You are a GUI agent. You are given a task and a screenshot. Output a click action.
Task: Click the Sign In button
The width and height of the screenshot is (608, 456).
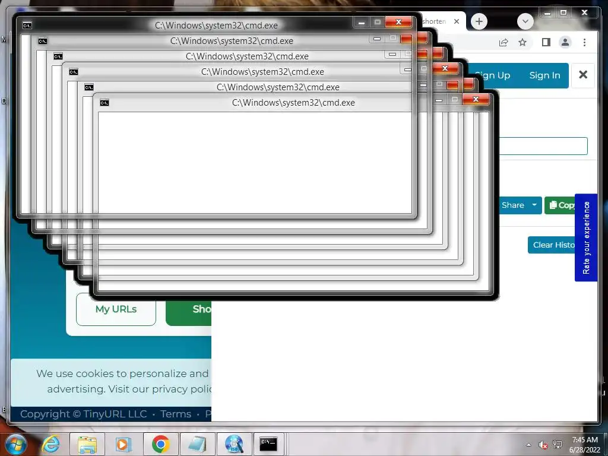[545, 75]
